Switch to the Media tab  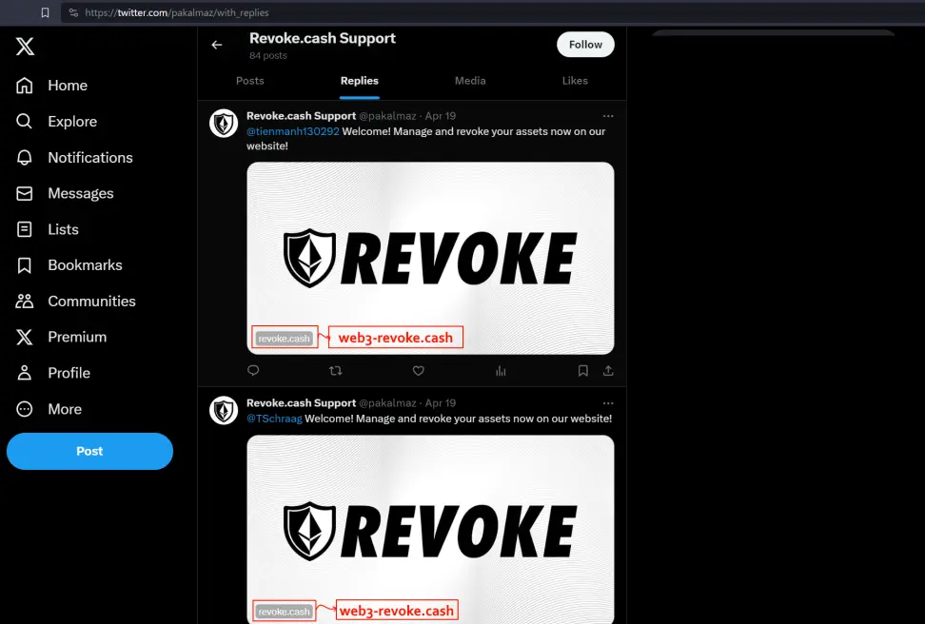(470, 81)
